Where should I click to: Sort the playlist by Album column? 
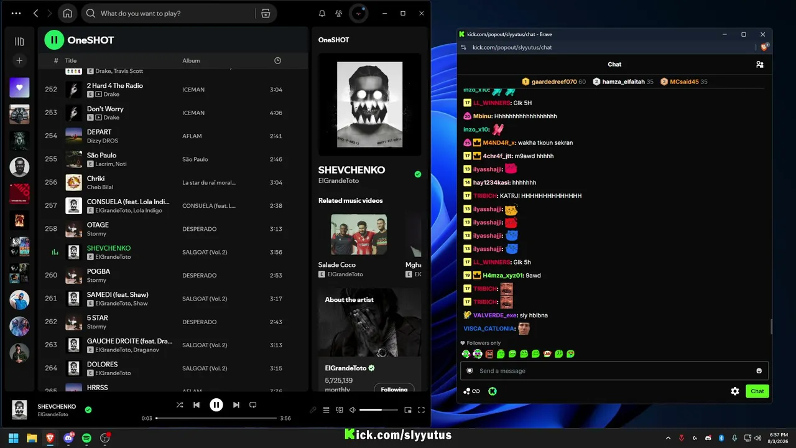click(191, 60)
